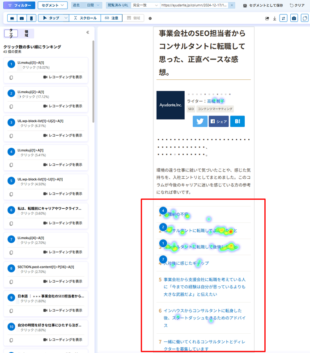The image size is (310, 353).
Task: Open the 過去 日間 date range dropdown
Action: [x=86, y=5]
